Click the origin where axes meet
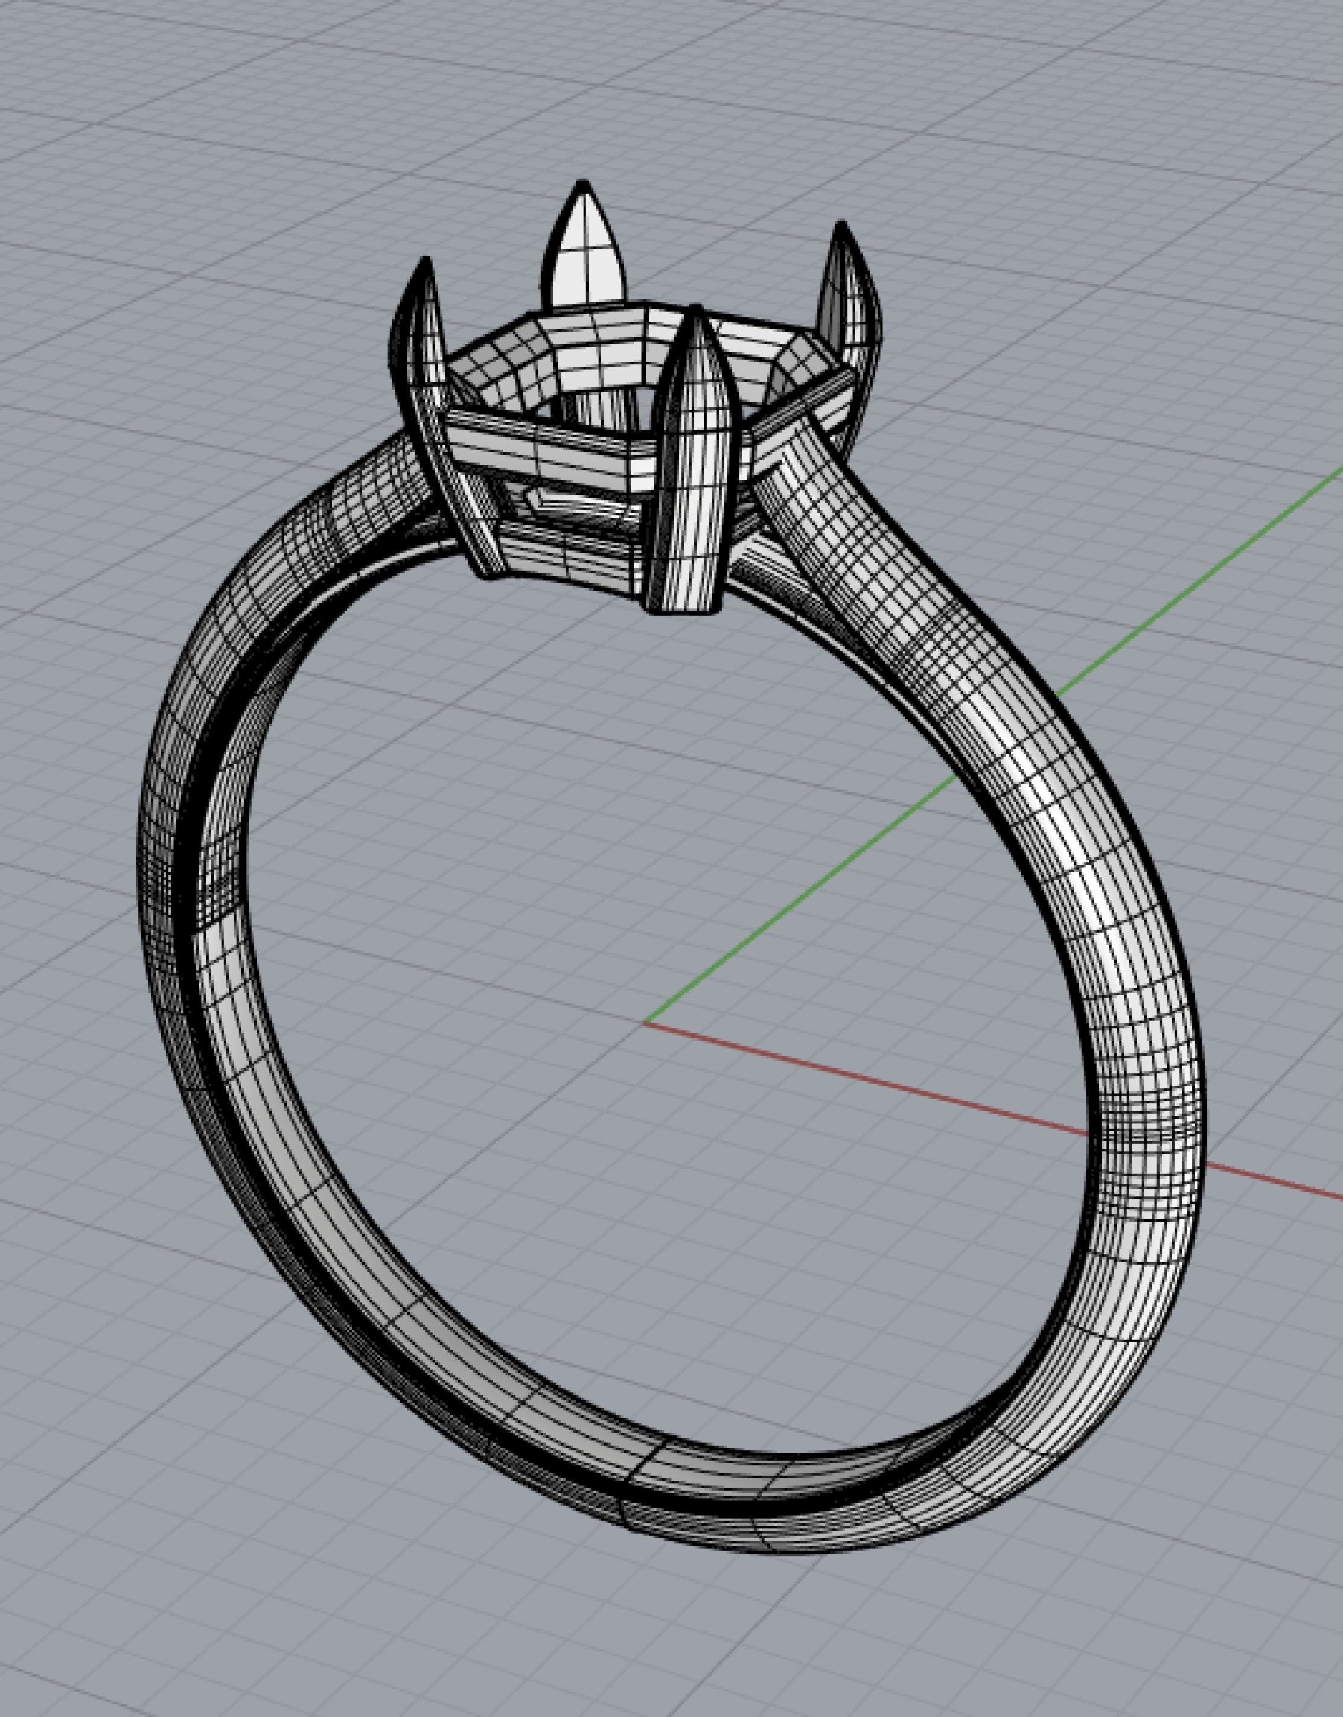The image size is (1343, 1717). point(646,1022)
